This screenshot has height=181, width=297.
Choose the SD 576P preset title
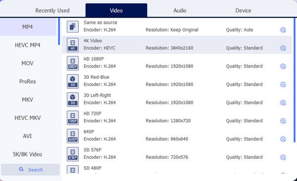[x=93, y=150]
